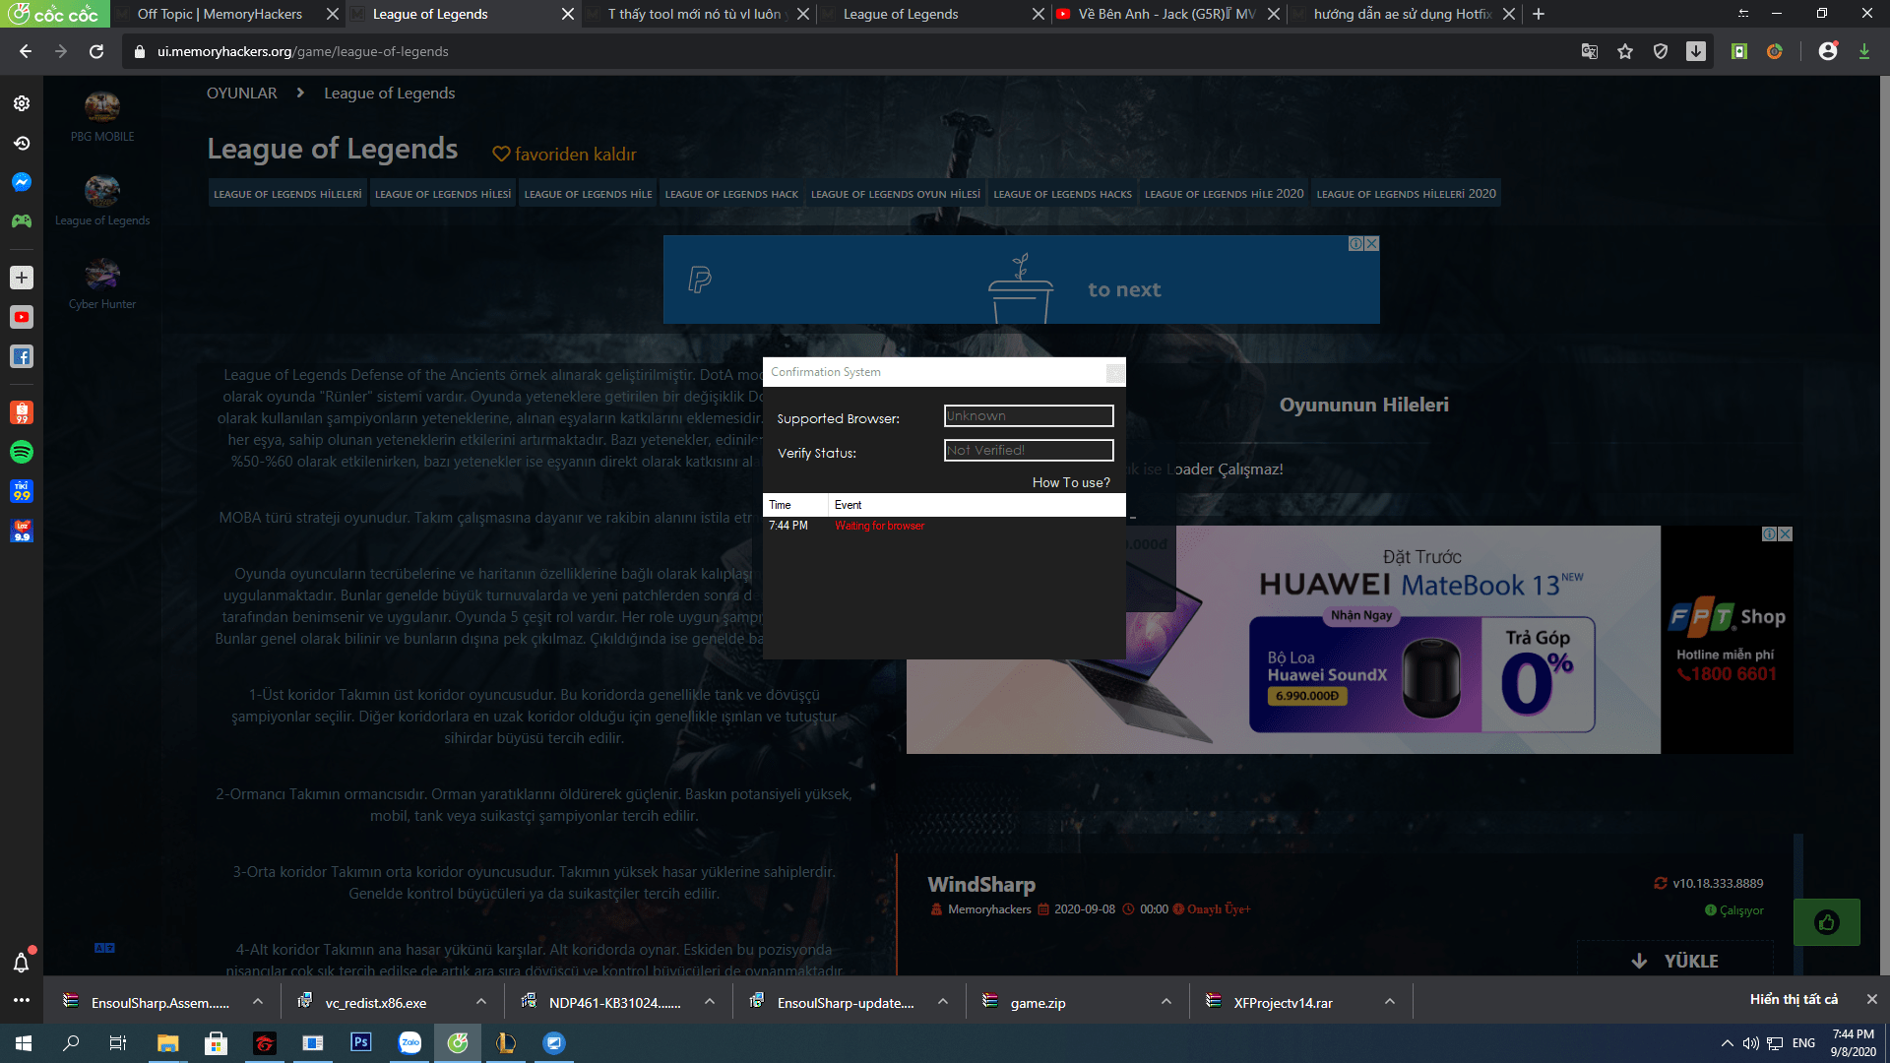Close the Off Topic MemoryHackers tab
1890x1063 pixels.
333,14
